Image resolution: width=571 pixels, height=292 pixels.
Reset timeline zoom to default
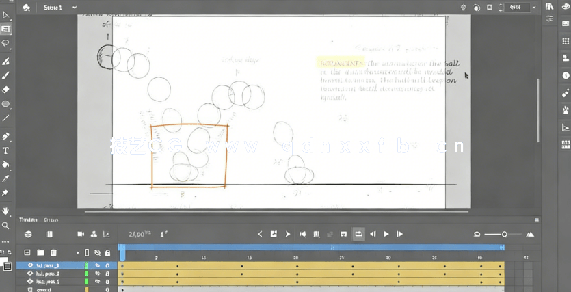click(477, 234)
